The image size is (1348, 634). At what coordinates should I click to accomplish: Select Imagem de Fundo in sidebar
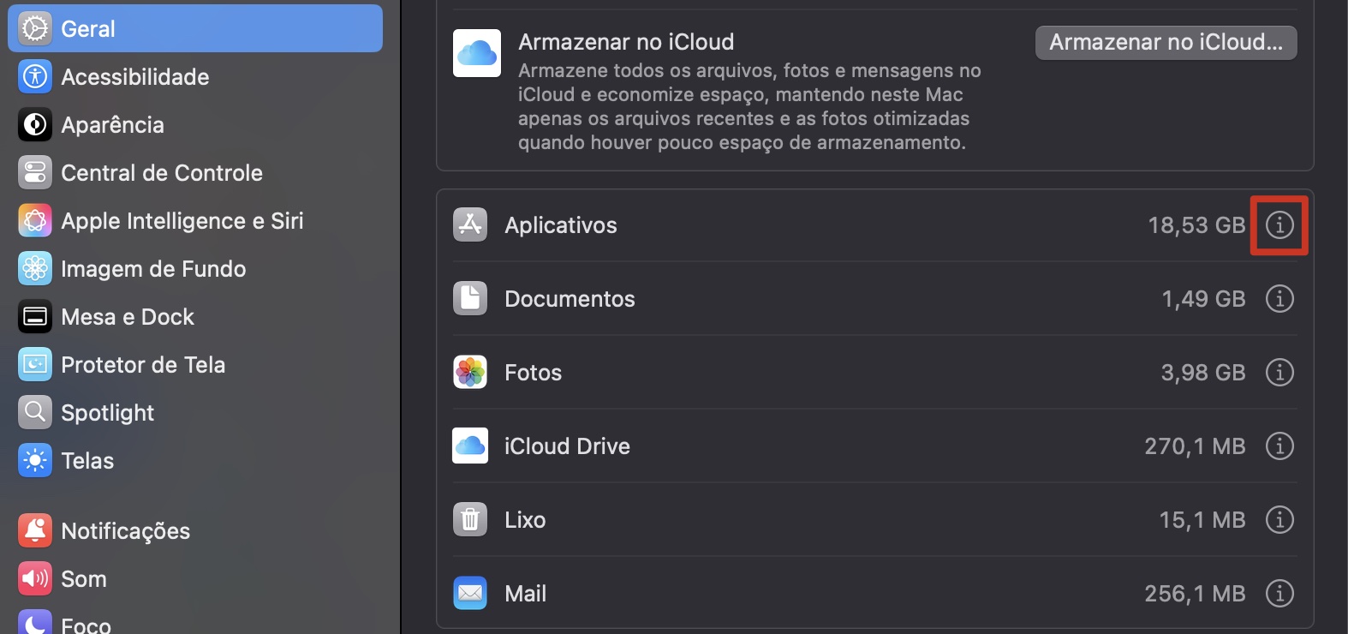tap(195, 268)
